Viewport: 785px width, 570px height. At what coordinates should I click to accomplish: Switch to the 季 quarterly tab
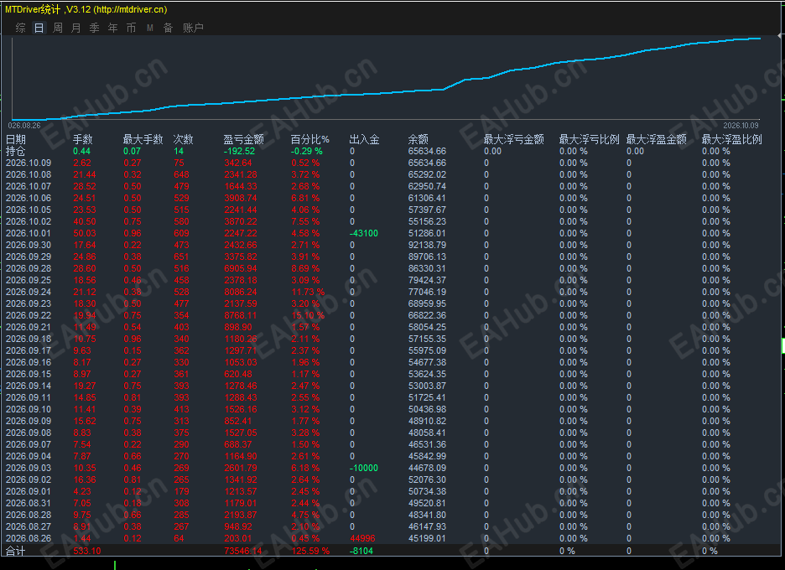[x=95, y=28]
